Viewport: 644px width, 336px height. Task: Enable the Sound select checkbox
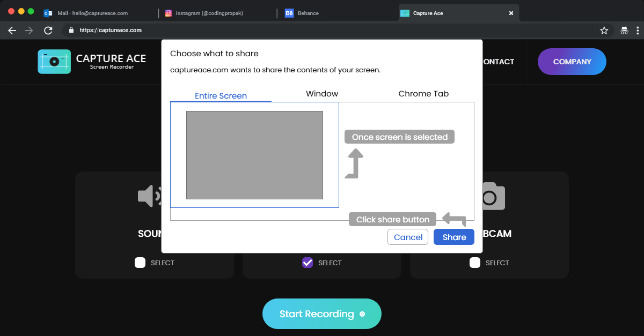pos(140,263)
